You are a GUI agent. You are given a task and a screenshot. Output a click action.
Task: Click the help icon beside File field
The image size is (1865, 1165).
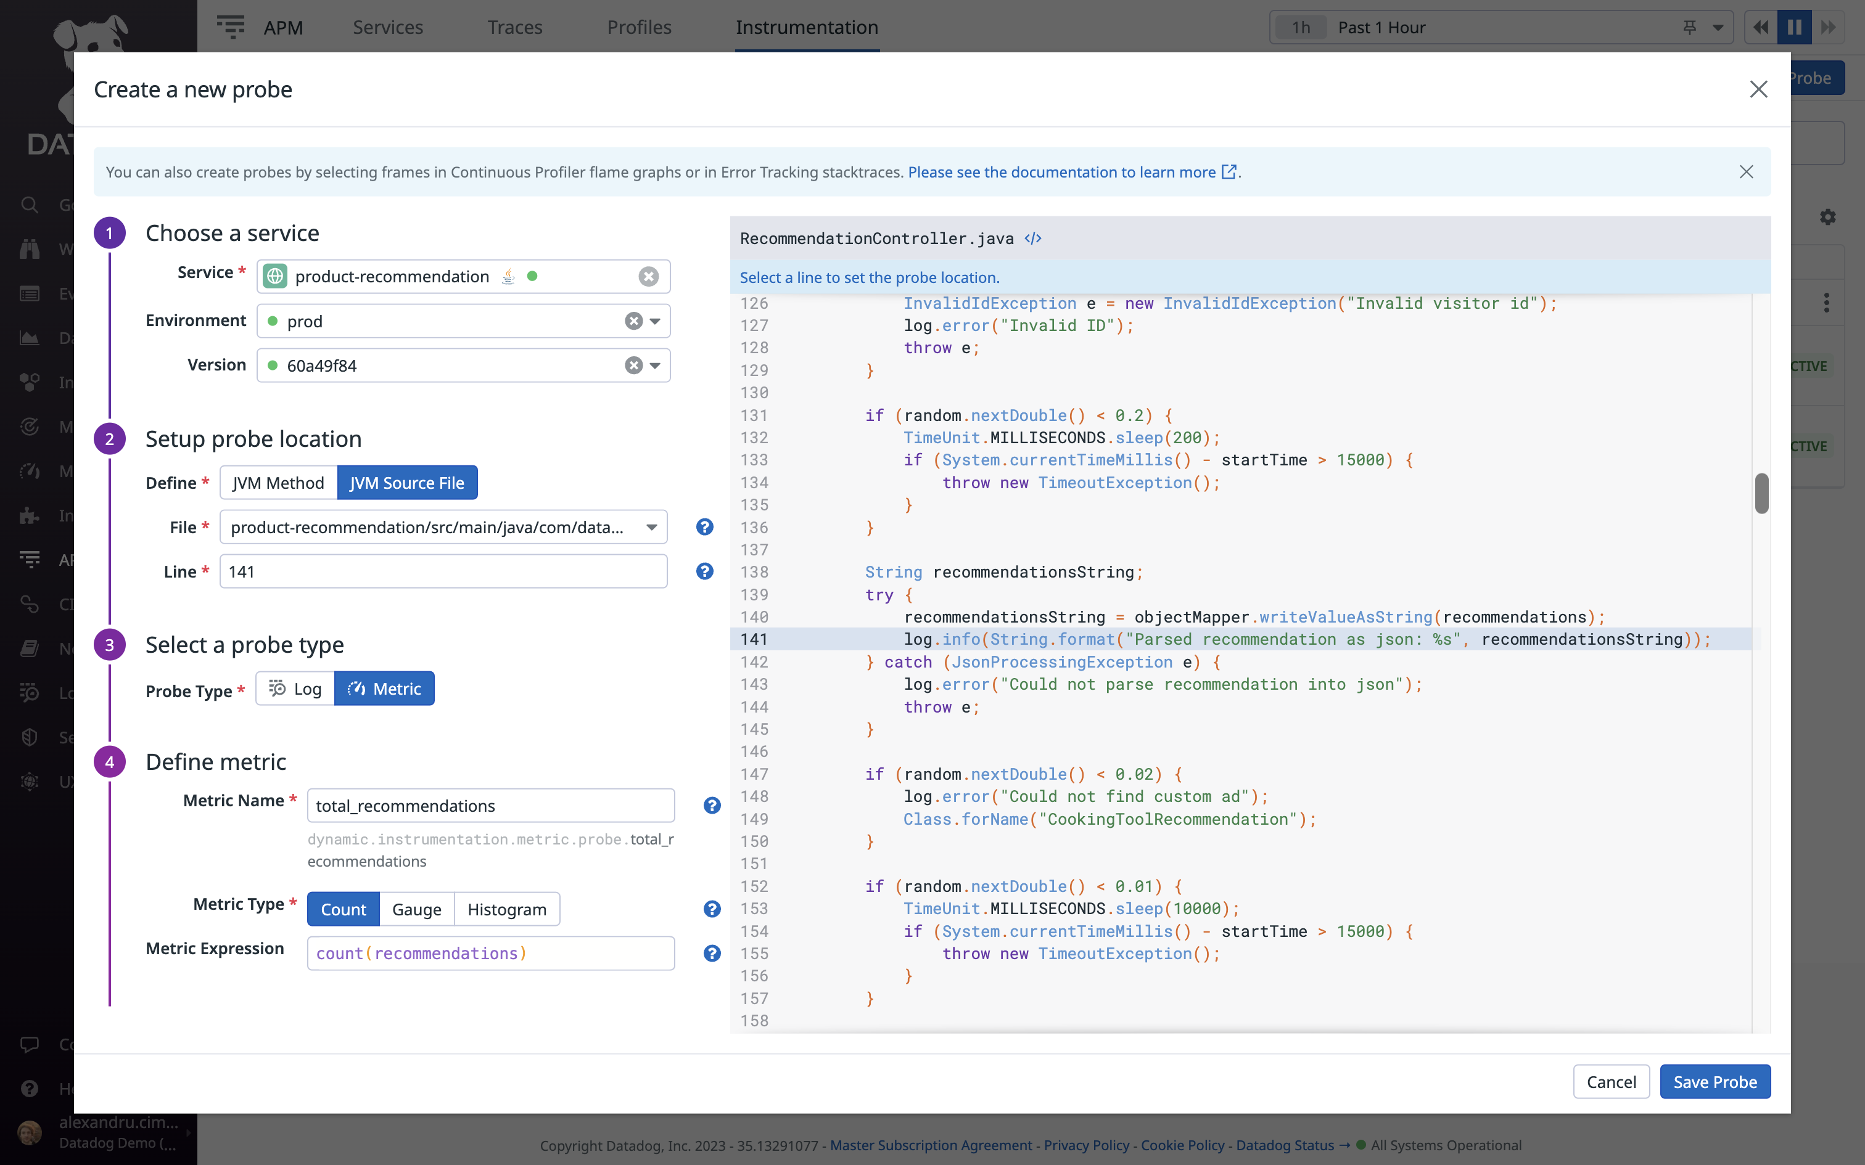(x=704, y=527)
